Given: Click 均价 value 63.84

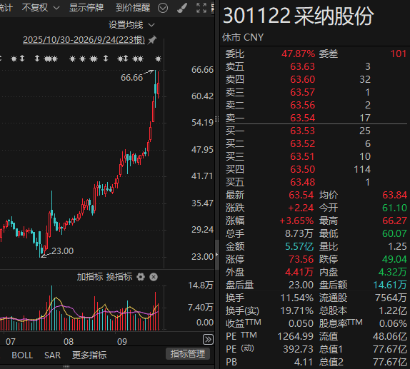Looking at the screenshot, I should pyautogui.click(x=394, y=195).
